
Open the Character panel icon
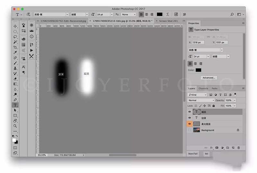tap(23, 67)
